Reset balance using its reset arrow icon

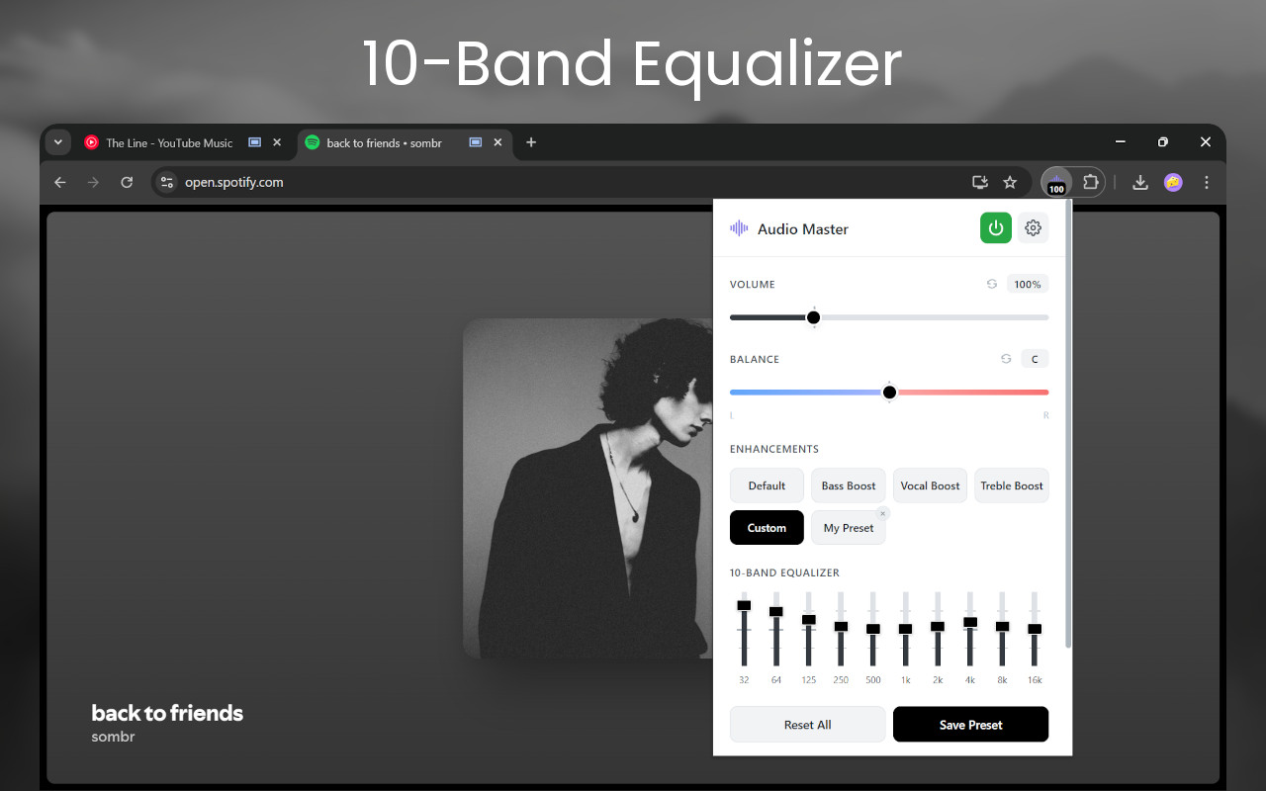click(x=1005, y=358)
